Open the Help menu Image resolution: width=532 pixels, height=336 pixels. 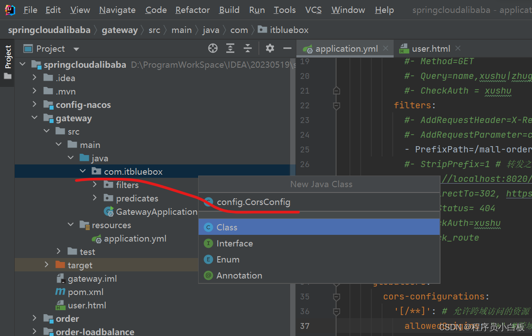[x=384, y=10]
